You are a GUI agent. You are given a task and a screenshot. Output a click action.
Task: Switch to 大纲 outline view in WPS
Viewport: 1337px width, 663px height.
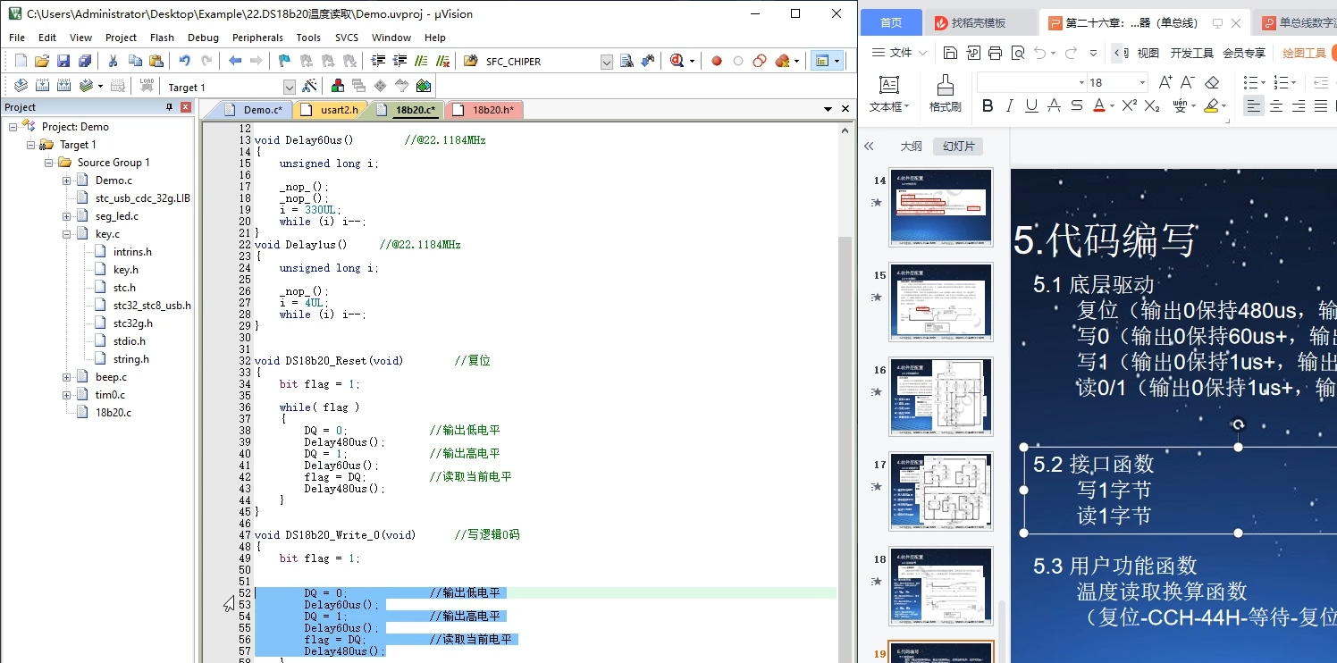(911, 147)
